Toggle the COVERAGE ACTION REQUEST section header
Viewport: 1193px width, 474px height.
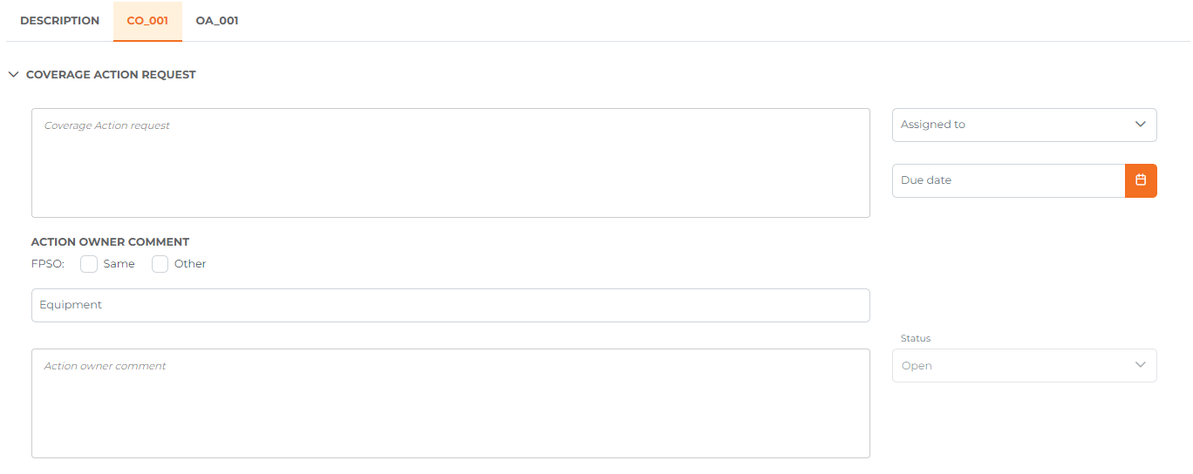pyautogui.click(x=111, y=75)
